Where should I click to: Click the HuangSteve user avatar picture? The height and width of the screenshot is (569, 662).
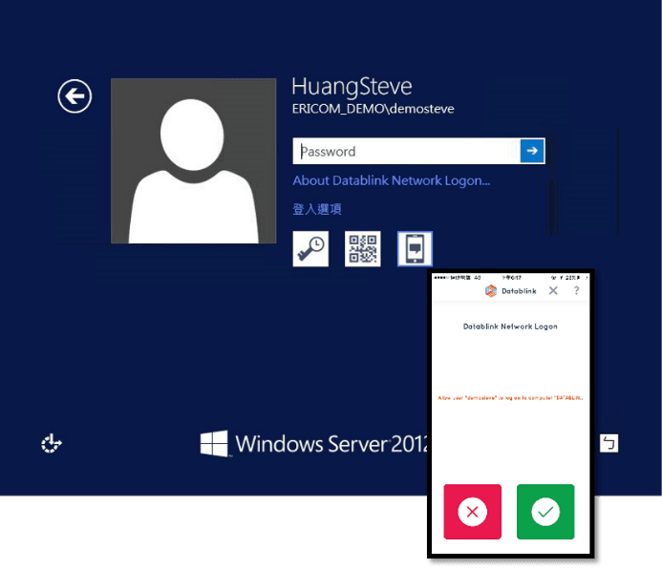193,160
